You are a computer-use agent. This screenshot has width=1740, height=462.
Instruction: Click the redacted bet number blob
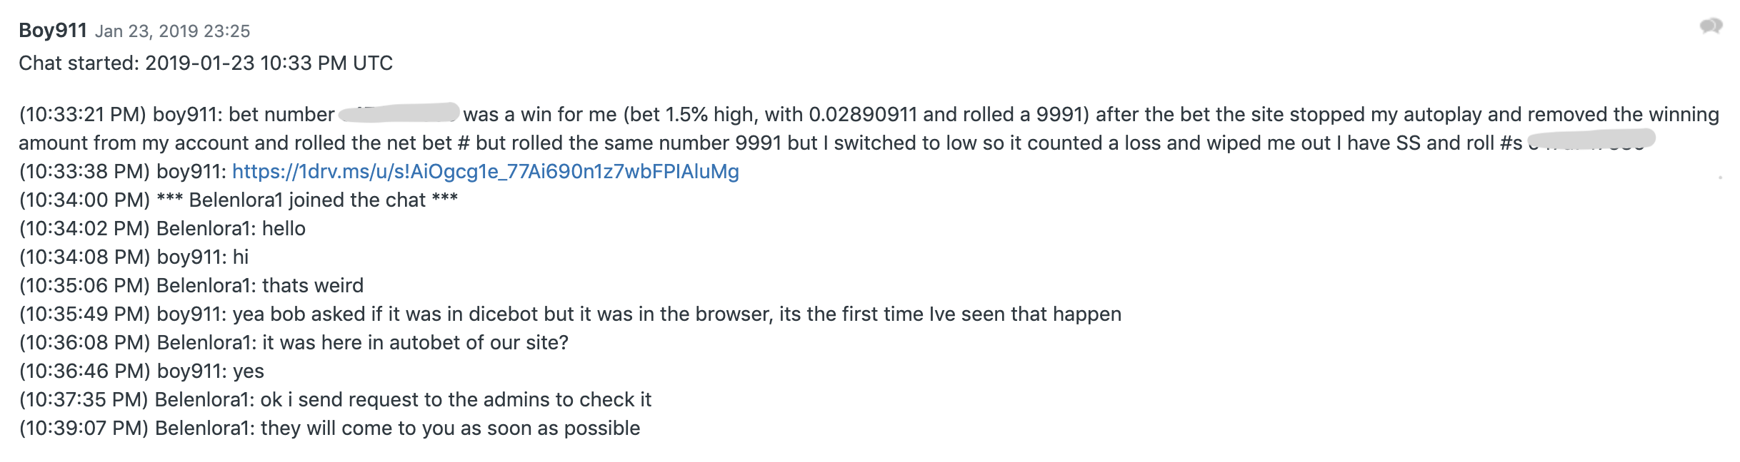399,113
